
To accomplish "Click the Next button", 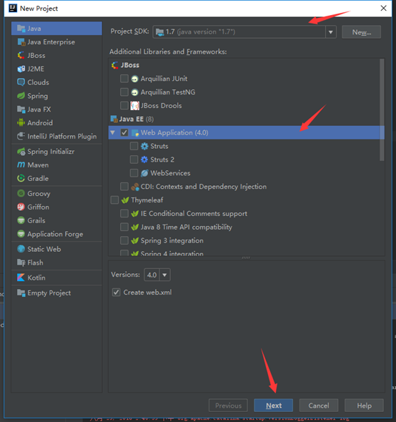I will (273, 406).
